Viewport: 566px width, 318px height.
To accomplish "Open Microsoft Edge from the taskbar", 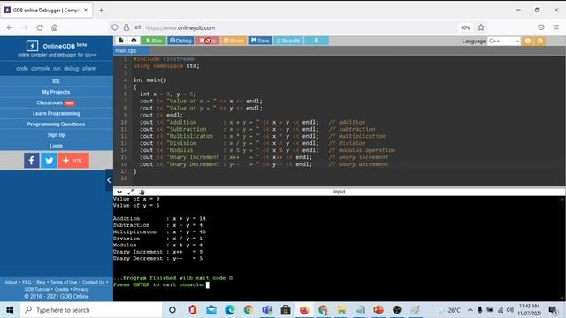I will (230, 310).
